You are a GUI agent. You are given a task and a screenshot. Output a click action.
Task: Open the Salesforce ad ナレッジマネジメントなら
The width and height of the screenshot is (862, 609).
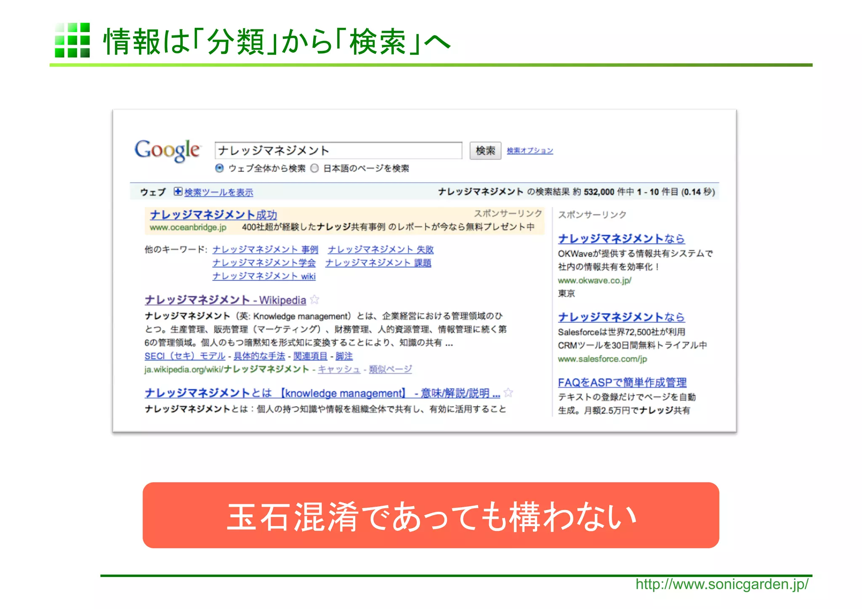621,317
